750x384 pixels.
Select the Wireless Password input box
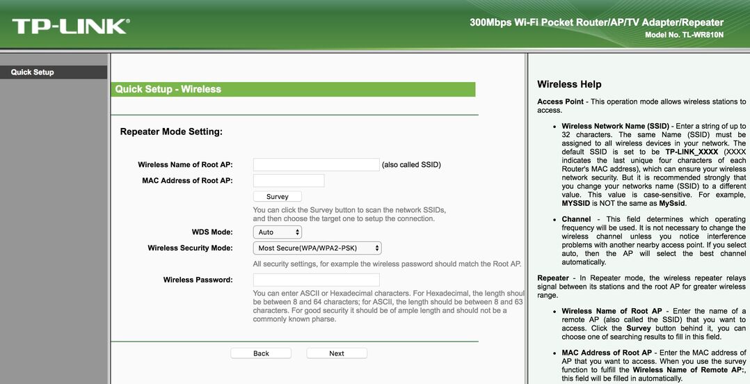pos(316,280)
